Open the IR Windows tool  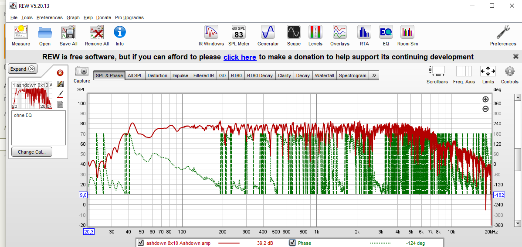point(211,35)
